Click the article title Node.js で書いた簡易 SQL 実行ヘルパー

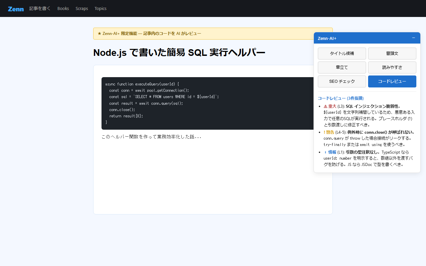point(179,53)
